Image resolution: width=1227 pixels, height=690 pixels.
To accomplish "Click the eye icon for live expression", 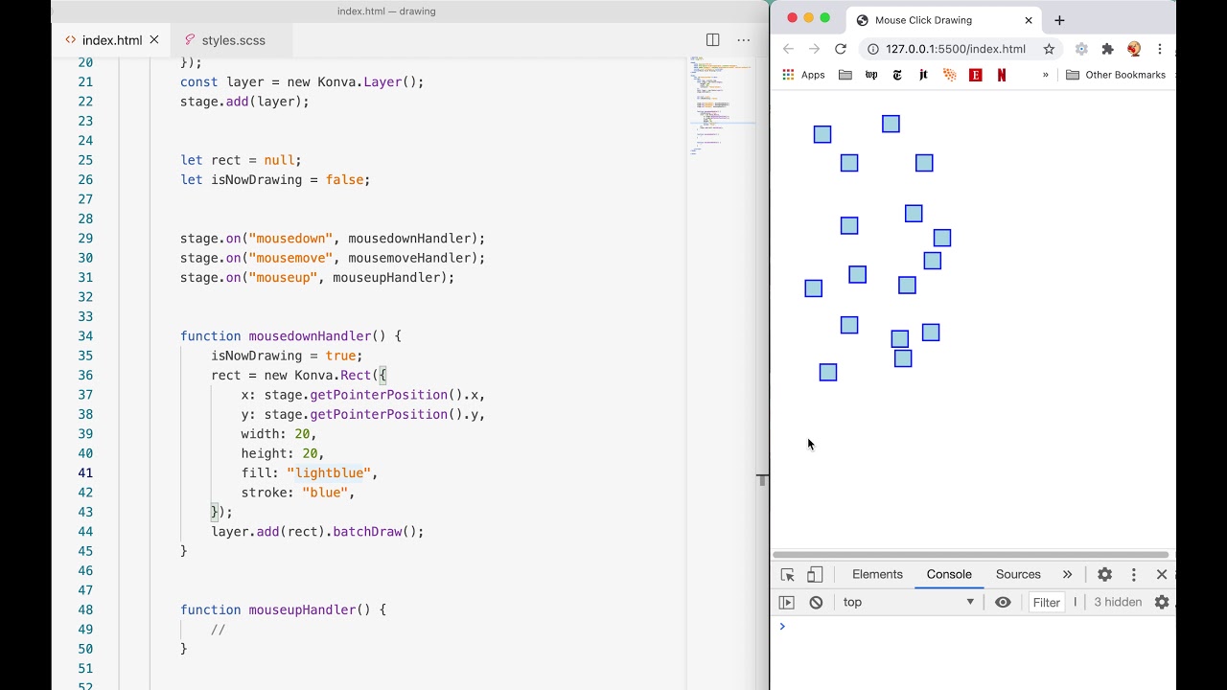I will tap(1003, 603).
